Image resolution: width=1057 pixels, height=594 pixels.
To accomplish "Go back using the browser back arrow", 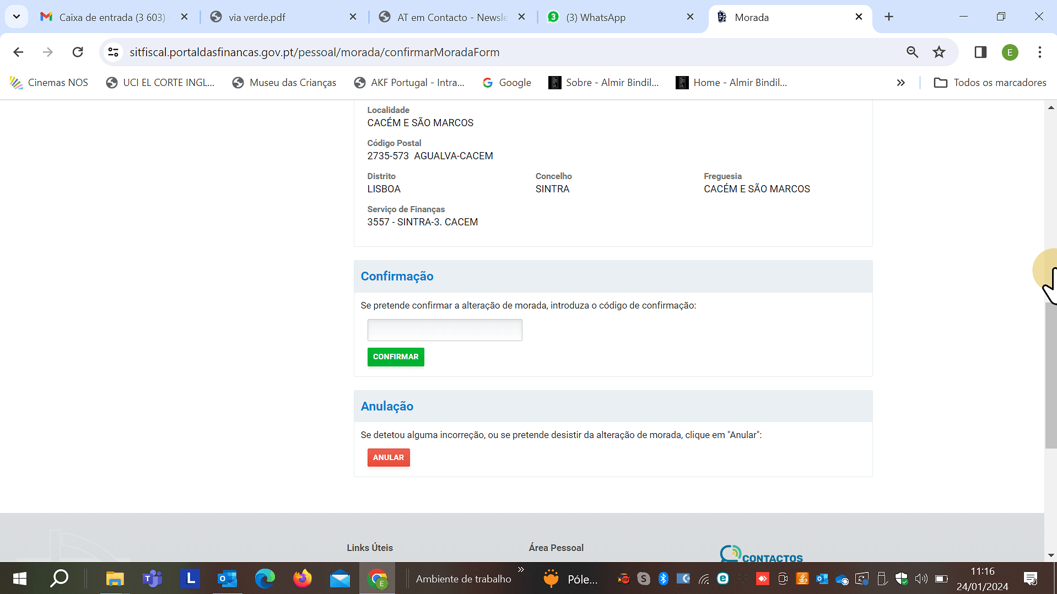I will tap(18, 52).
